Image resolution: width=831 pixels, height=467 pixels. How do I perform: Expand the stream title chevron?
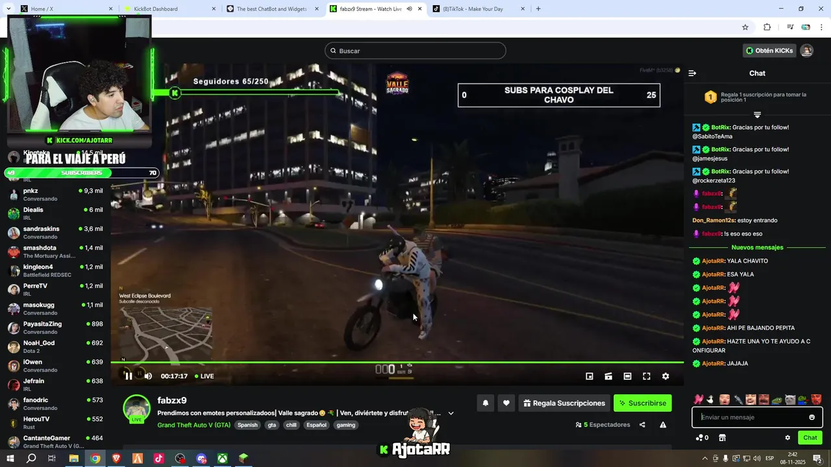(x=451, y=413)
